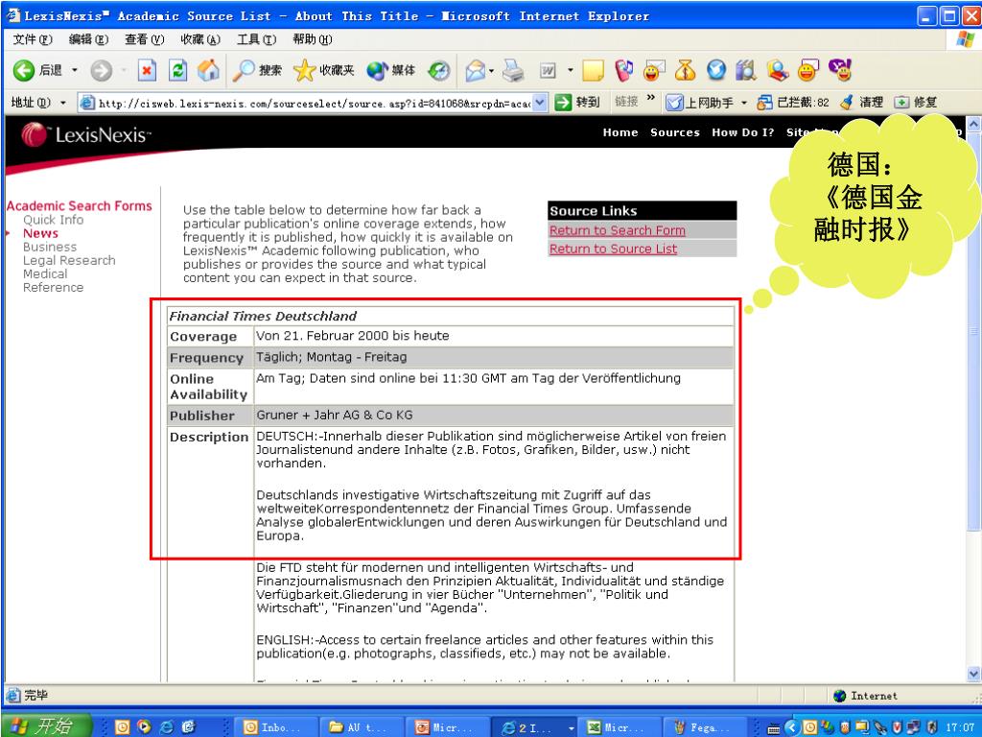This screenshot has height=737, width=982.
Task: Open Medical in the left sidebar
Action: [45, 273]
